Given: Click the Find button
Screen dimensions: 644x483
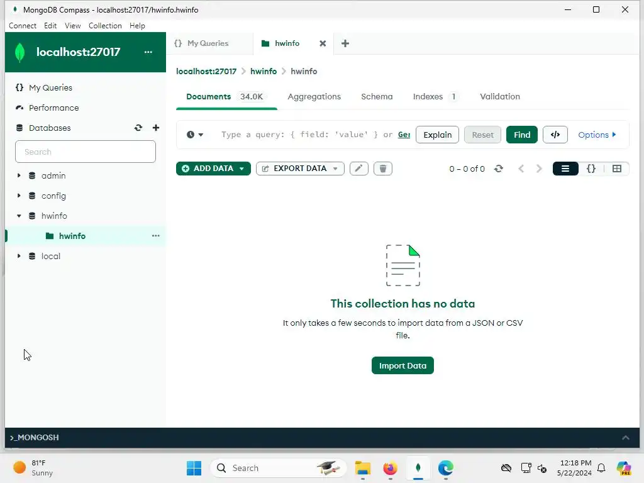Looking at the screenshot, I should tap(521, 135).
